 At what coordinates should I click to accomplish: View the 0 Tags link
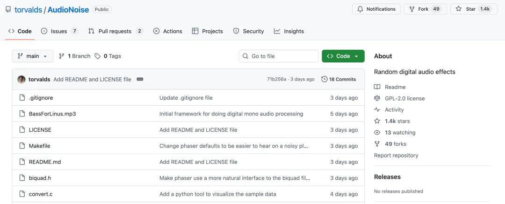pyautogui.click(x=108, y=56)
